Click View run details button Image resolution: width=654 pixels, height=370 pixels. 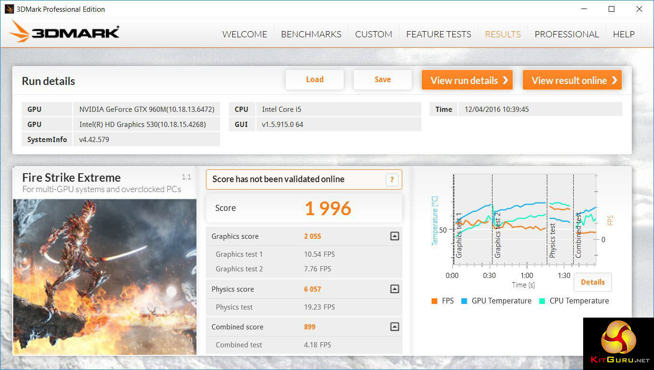click(x=467, y=80)
